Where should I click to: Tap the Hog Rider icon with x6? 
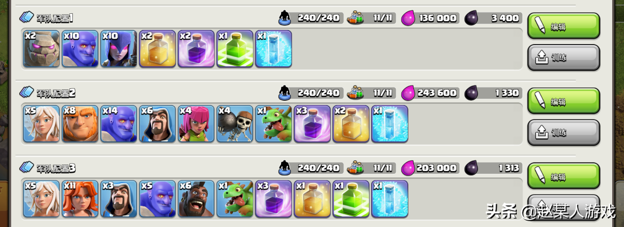tap(196, 199)
